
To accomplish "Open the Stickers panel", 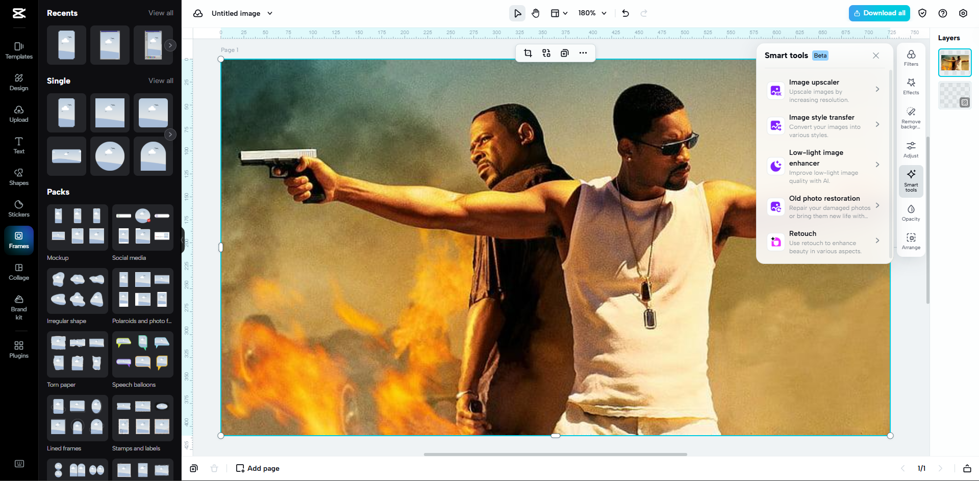I will 18,208.
